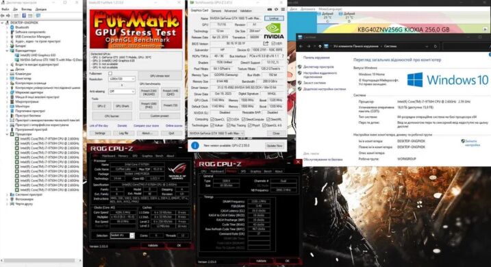Open the Вигляд menu in Device Manager
The image size is (491, 267).
click(26, 10)
